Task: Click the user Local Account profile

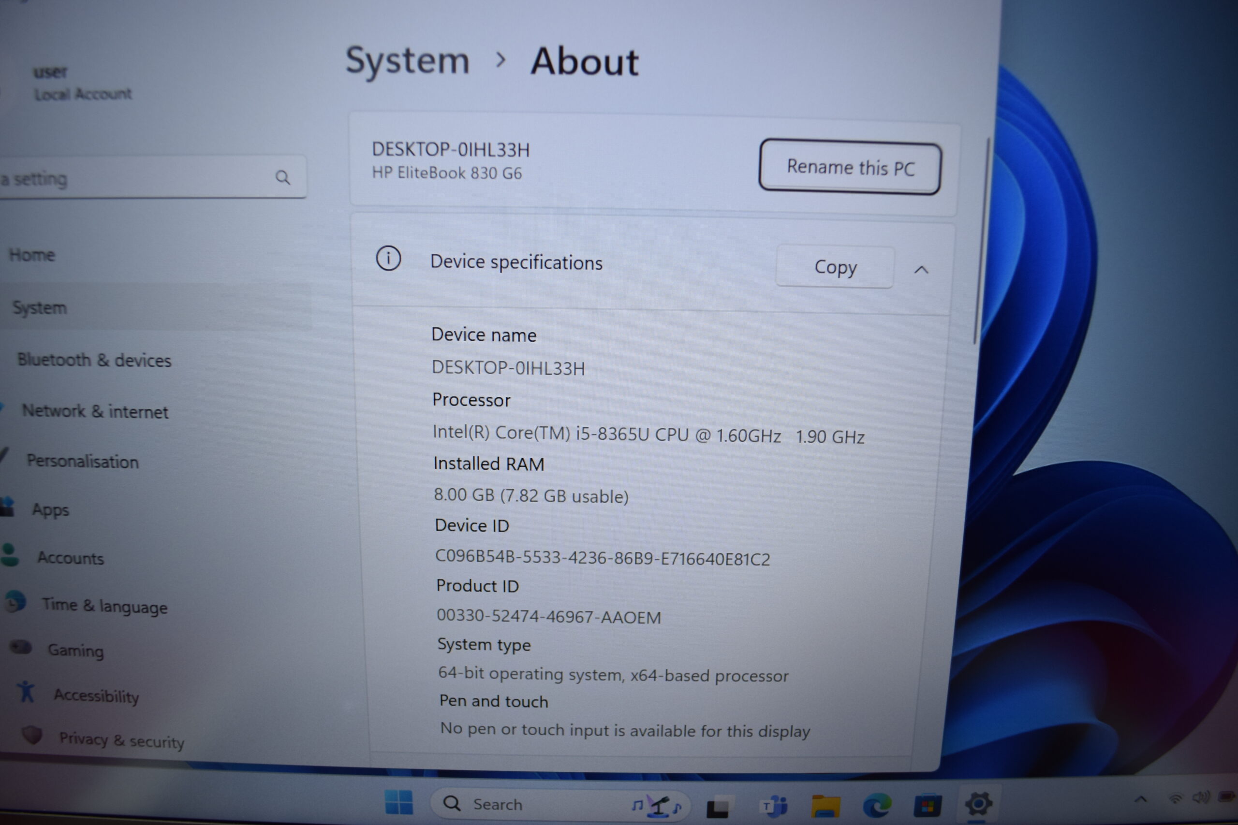Action: point(83,83)
